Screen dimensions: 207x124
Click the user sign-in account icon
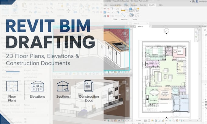click(197, 1)
